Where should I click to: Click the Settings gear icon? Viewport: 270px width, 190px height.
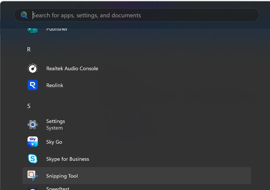click(32, 125)
